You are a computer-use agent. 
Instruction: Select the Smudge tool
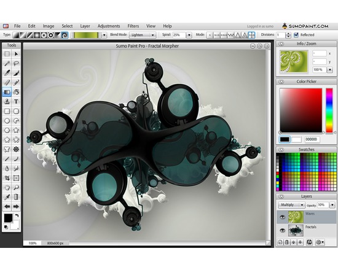(x=16, y=168)
